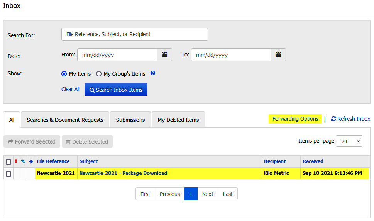Go to the Last page
The width and height of the screenshot is (374, 221).
pos(228,194)
